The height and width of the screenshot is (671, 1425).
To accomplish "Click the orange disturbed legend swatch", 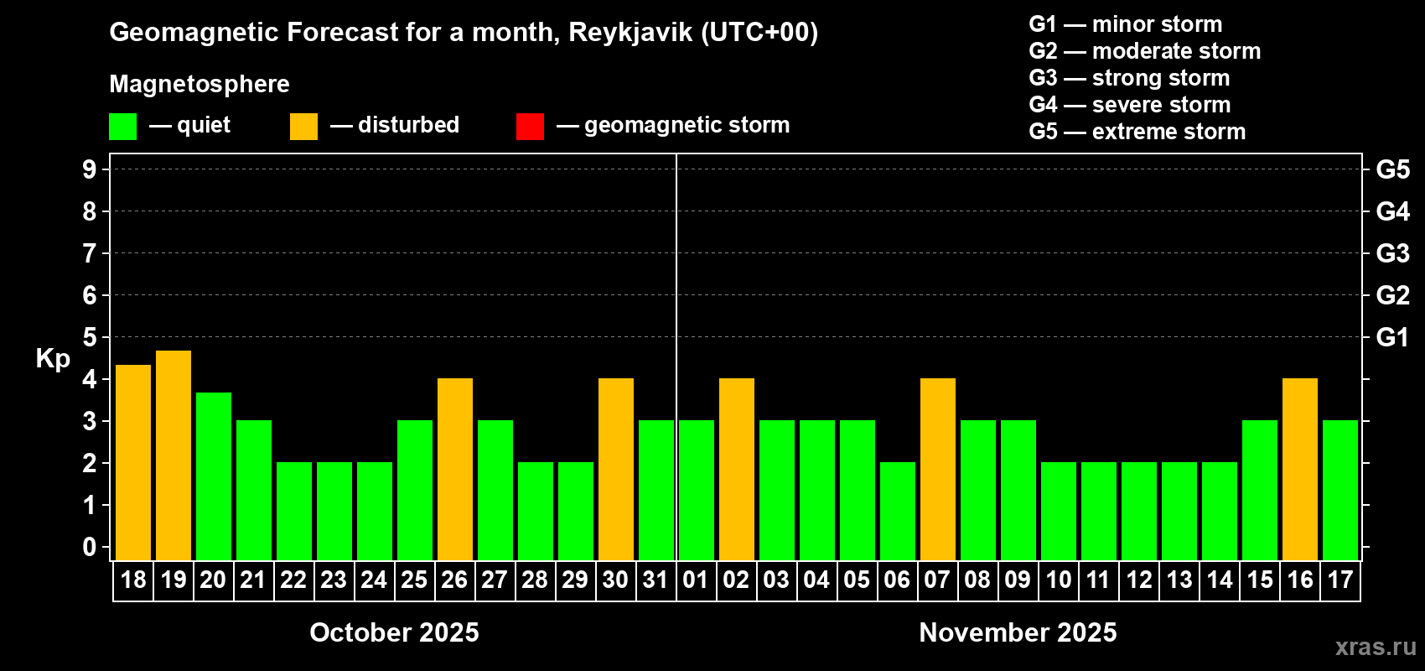I will [x=303, y=127].
